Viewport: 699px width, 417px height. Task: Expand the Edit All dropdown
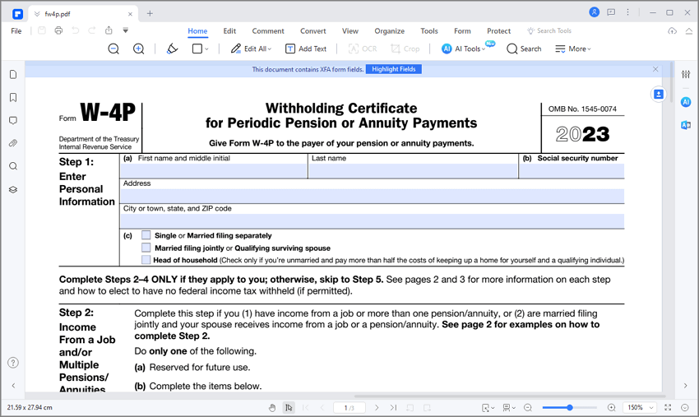pyautogui.click(x=251, y=49)
